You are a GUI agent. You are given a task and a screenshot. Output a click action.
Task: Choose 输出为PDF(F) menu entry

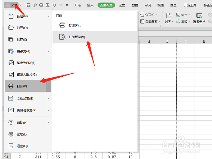click(x=28, y=63)
